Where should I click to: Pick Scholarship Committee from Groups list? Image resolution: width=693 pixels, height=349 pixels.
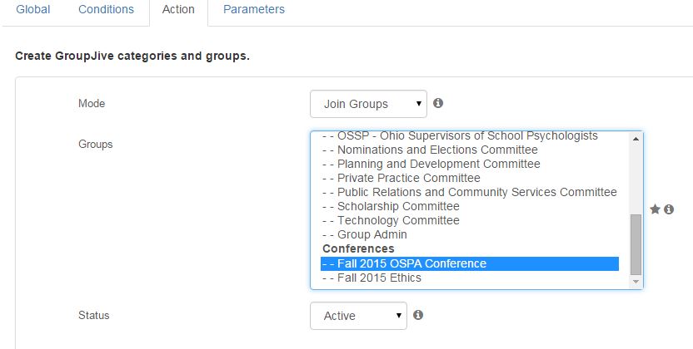coord(470,206)
